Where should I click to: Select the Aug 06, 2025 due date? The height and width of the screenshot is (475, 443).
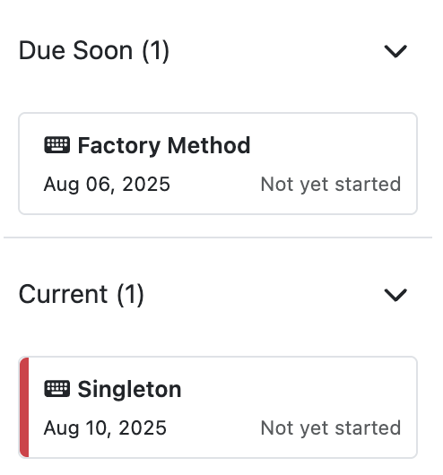(x=107, y=185)
